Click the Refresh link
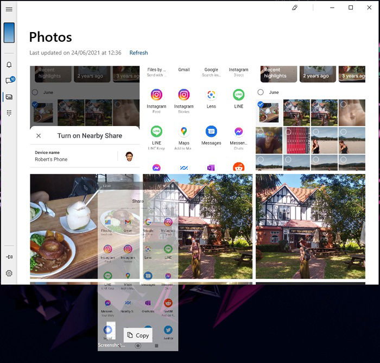This screenshot has height=363, width=380. pyautogui.click(x=138, y=53)
